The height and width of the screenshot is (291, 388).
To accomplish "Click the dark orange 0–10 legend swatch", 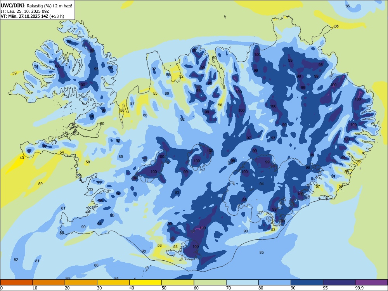I will [16, 282].
